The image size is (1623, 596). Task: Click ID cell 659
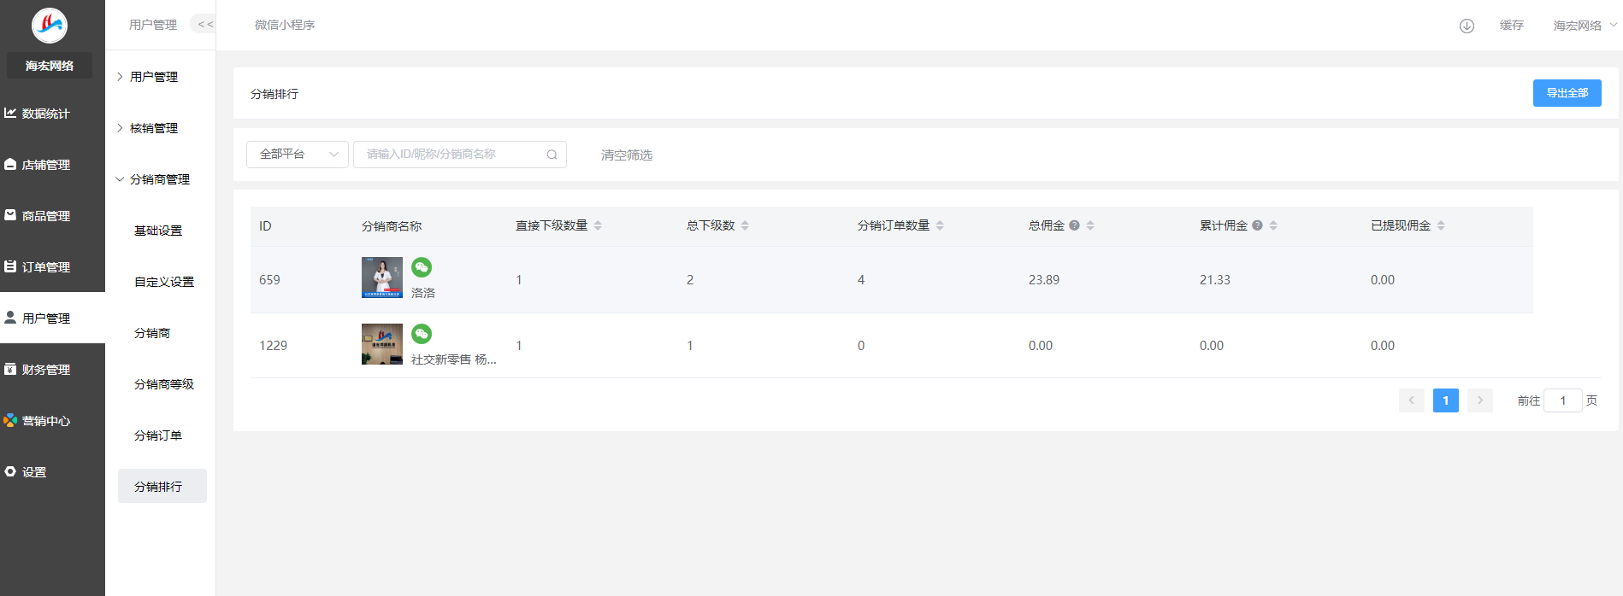click(269, 280)
